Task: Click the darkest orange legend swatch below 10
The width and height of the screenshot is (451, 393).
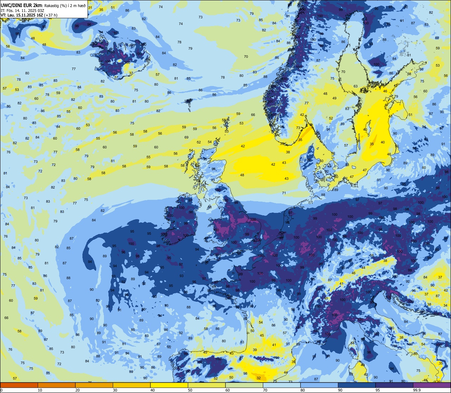Action: [x=19, y=385]
